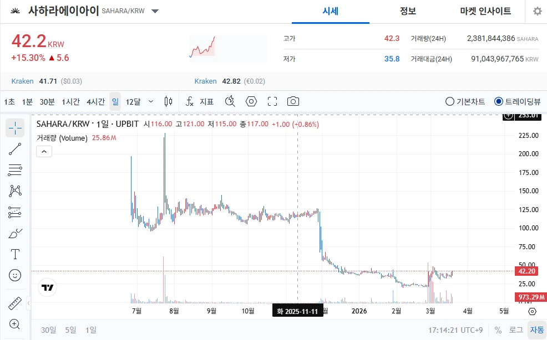Image resolution: width=547 pixels, height=340 pixels.
Task: Select the crosshair cursor tool
Action: pyautogui.click(x=15, y=128)
